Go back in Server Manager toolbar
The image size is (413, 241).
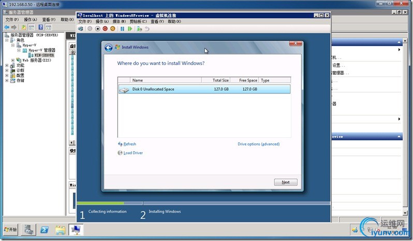7,27
